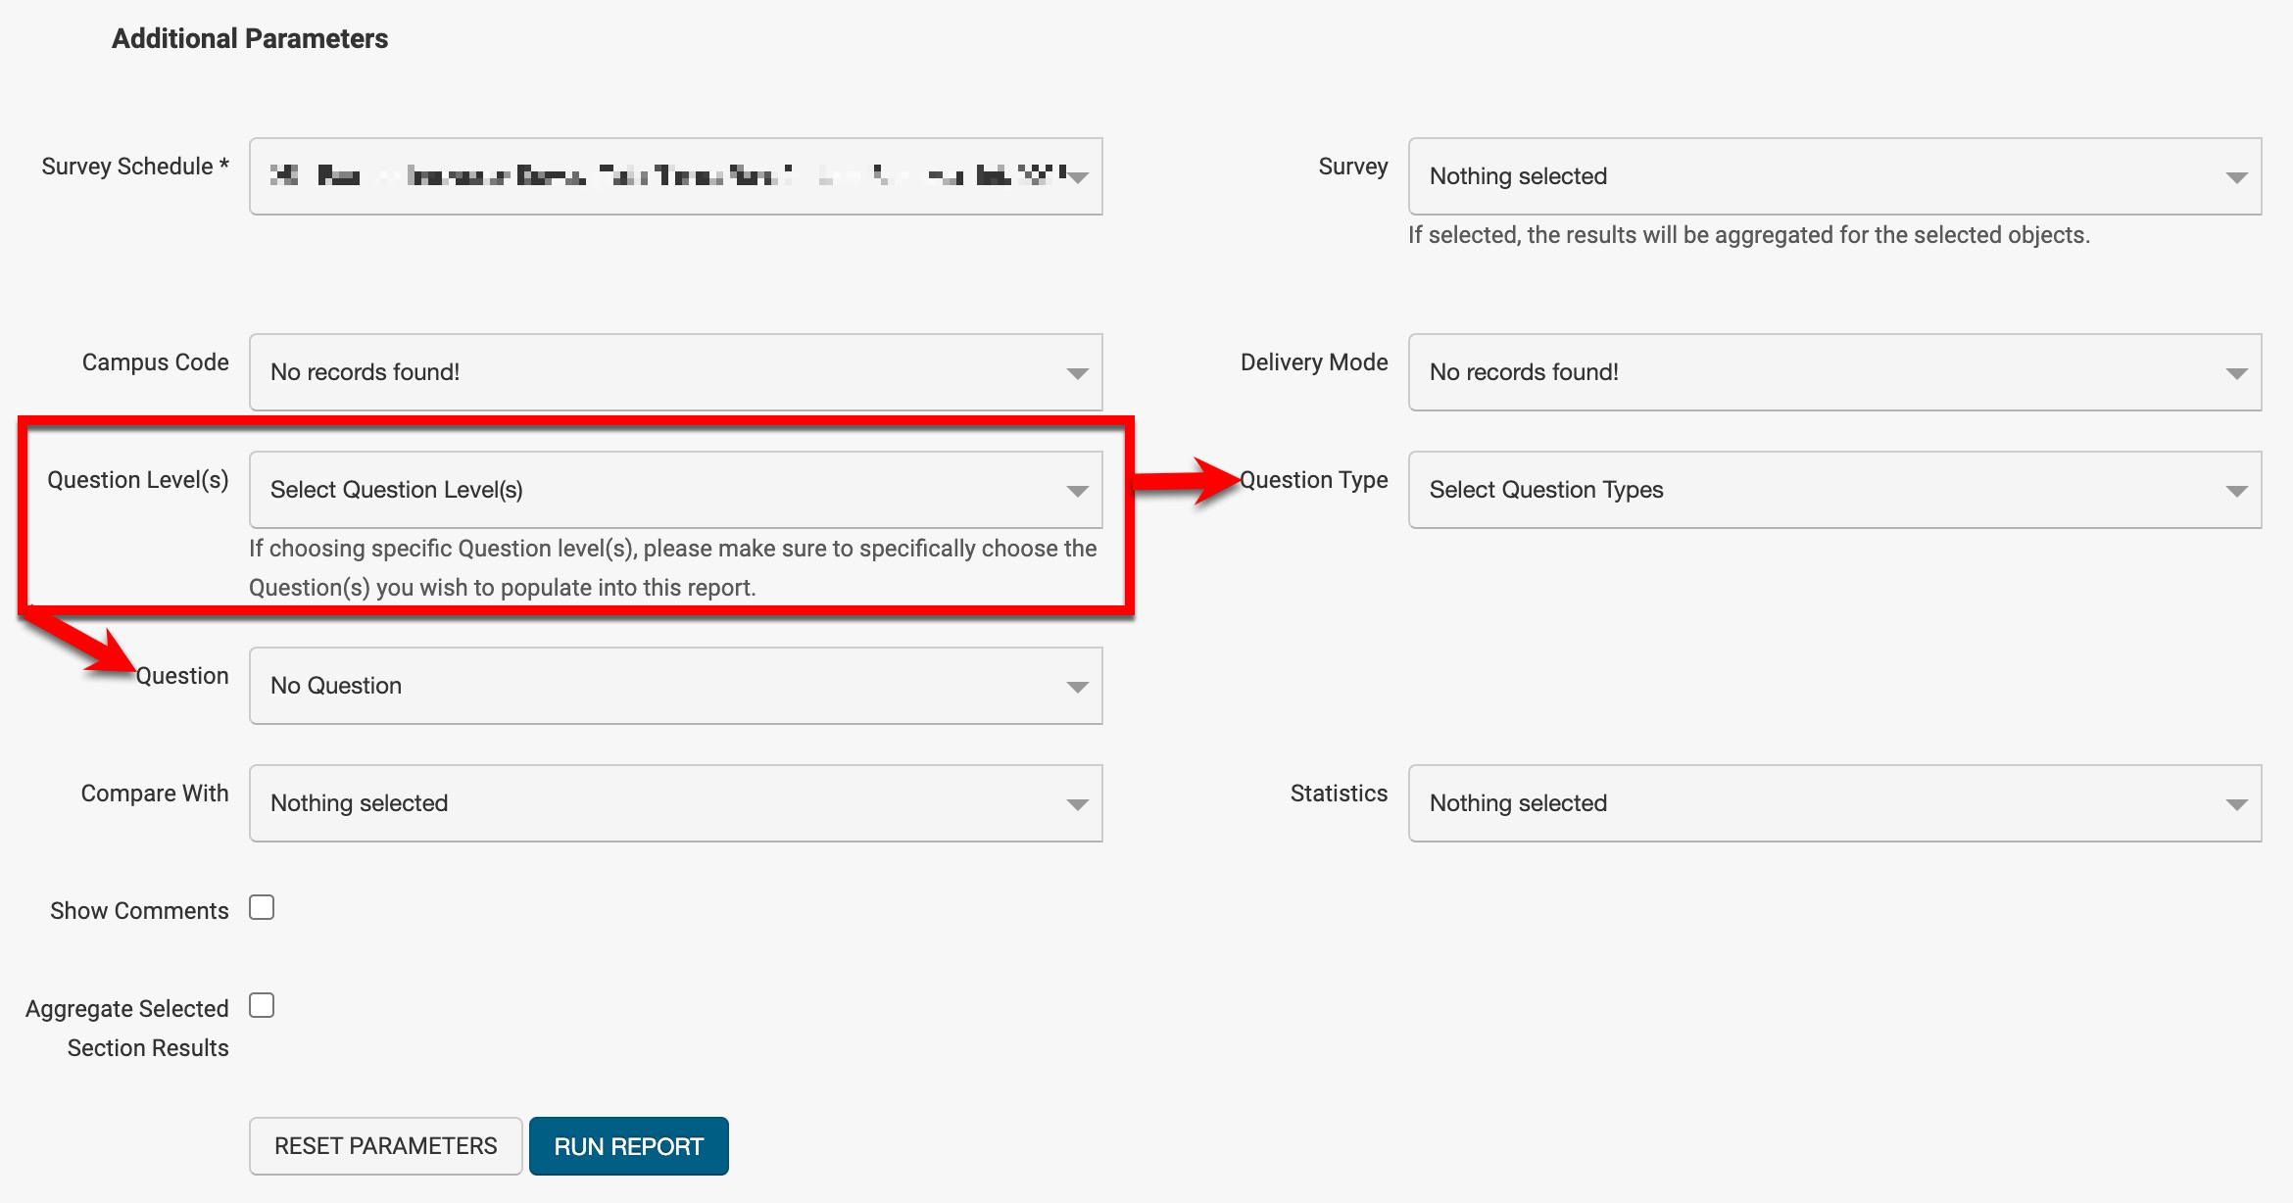
Task: Click the Statistics caret arrow
Action: pos(2236,804)
